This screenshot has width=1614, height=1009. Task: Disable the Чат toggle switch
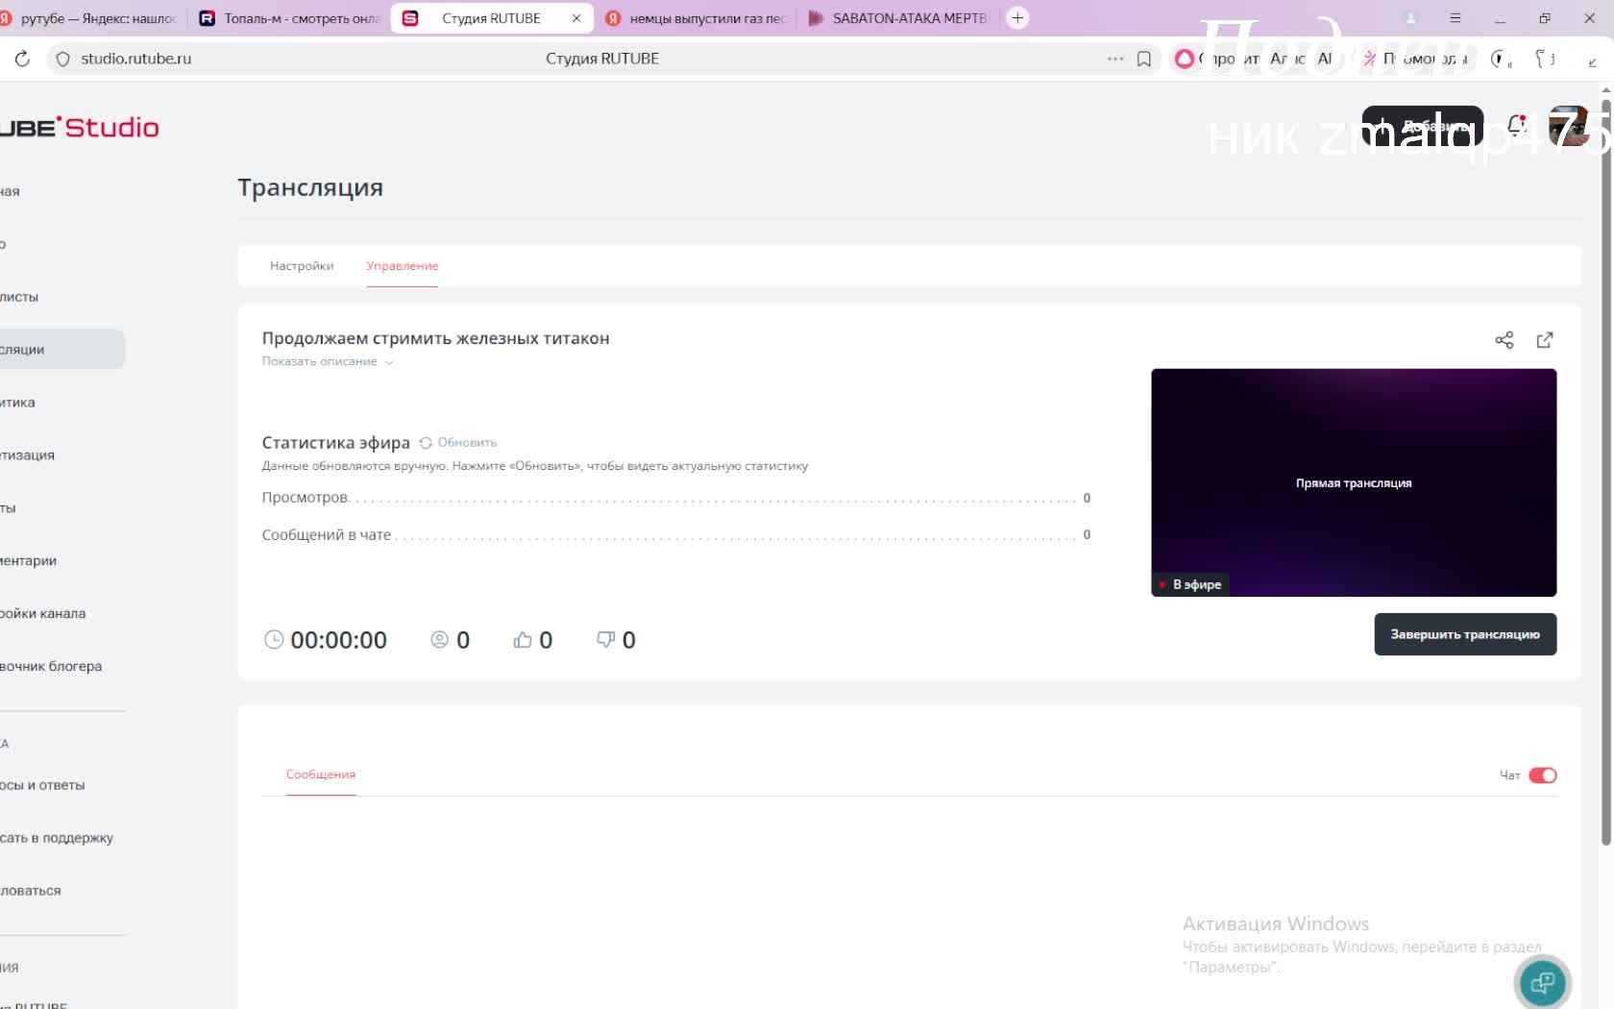tap(1544, 775)
